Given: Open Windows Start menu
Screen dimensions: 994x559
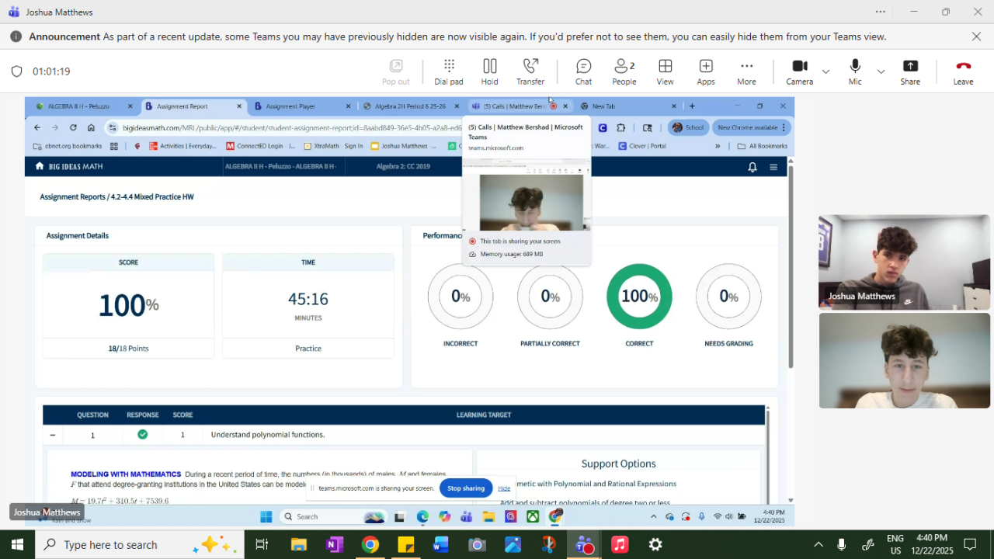Looking at the screenshot, I should (17, 545).
